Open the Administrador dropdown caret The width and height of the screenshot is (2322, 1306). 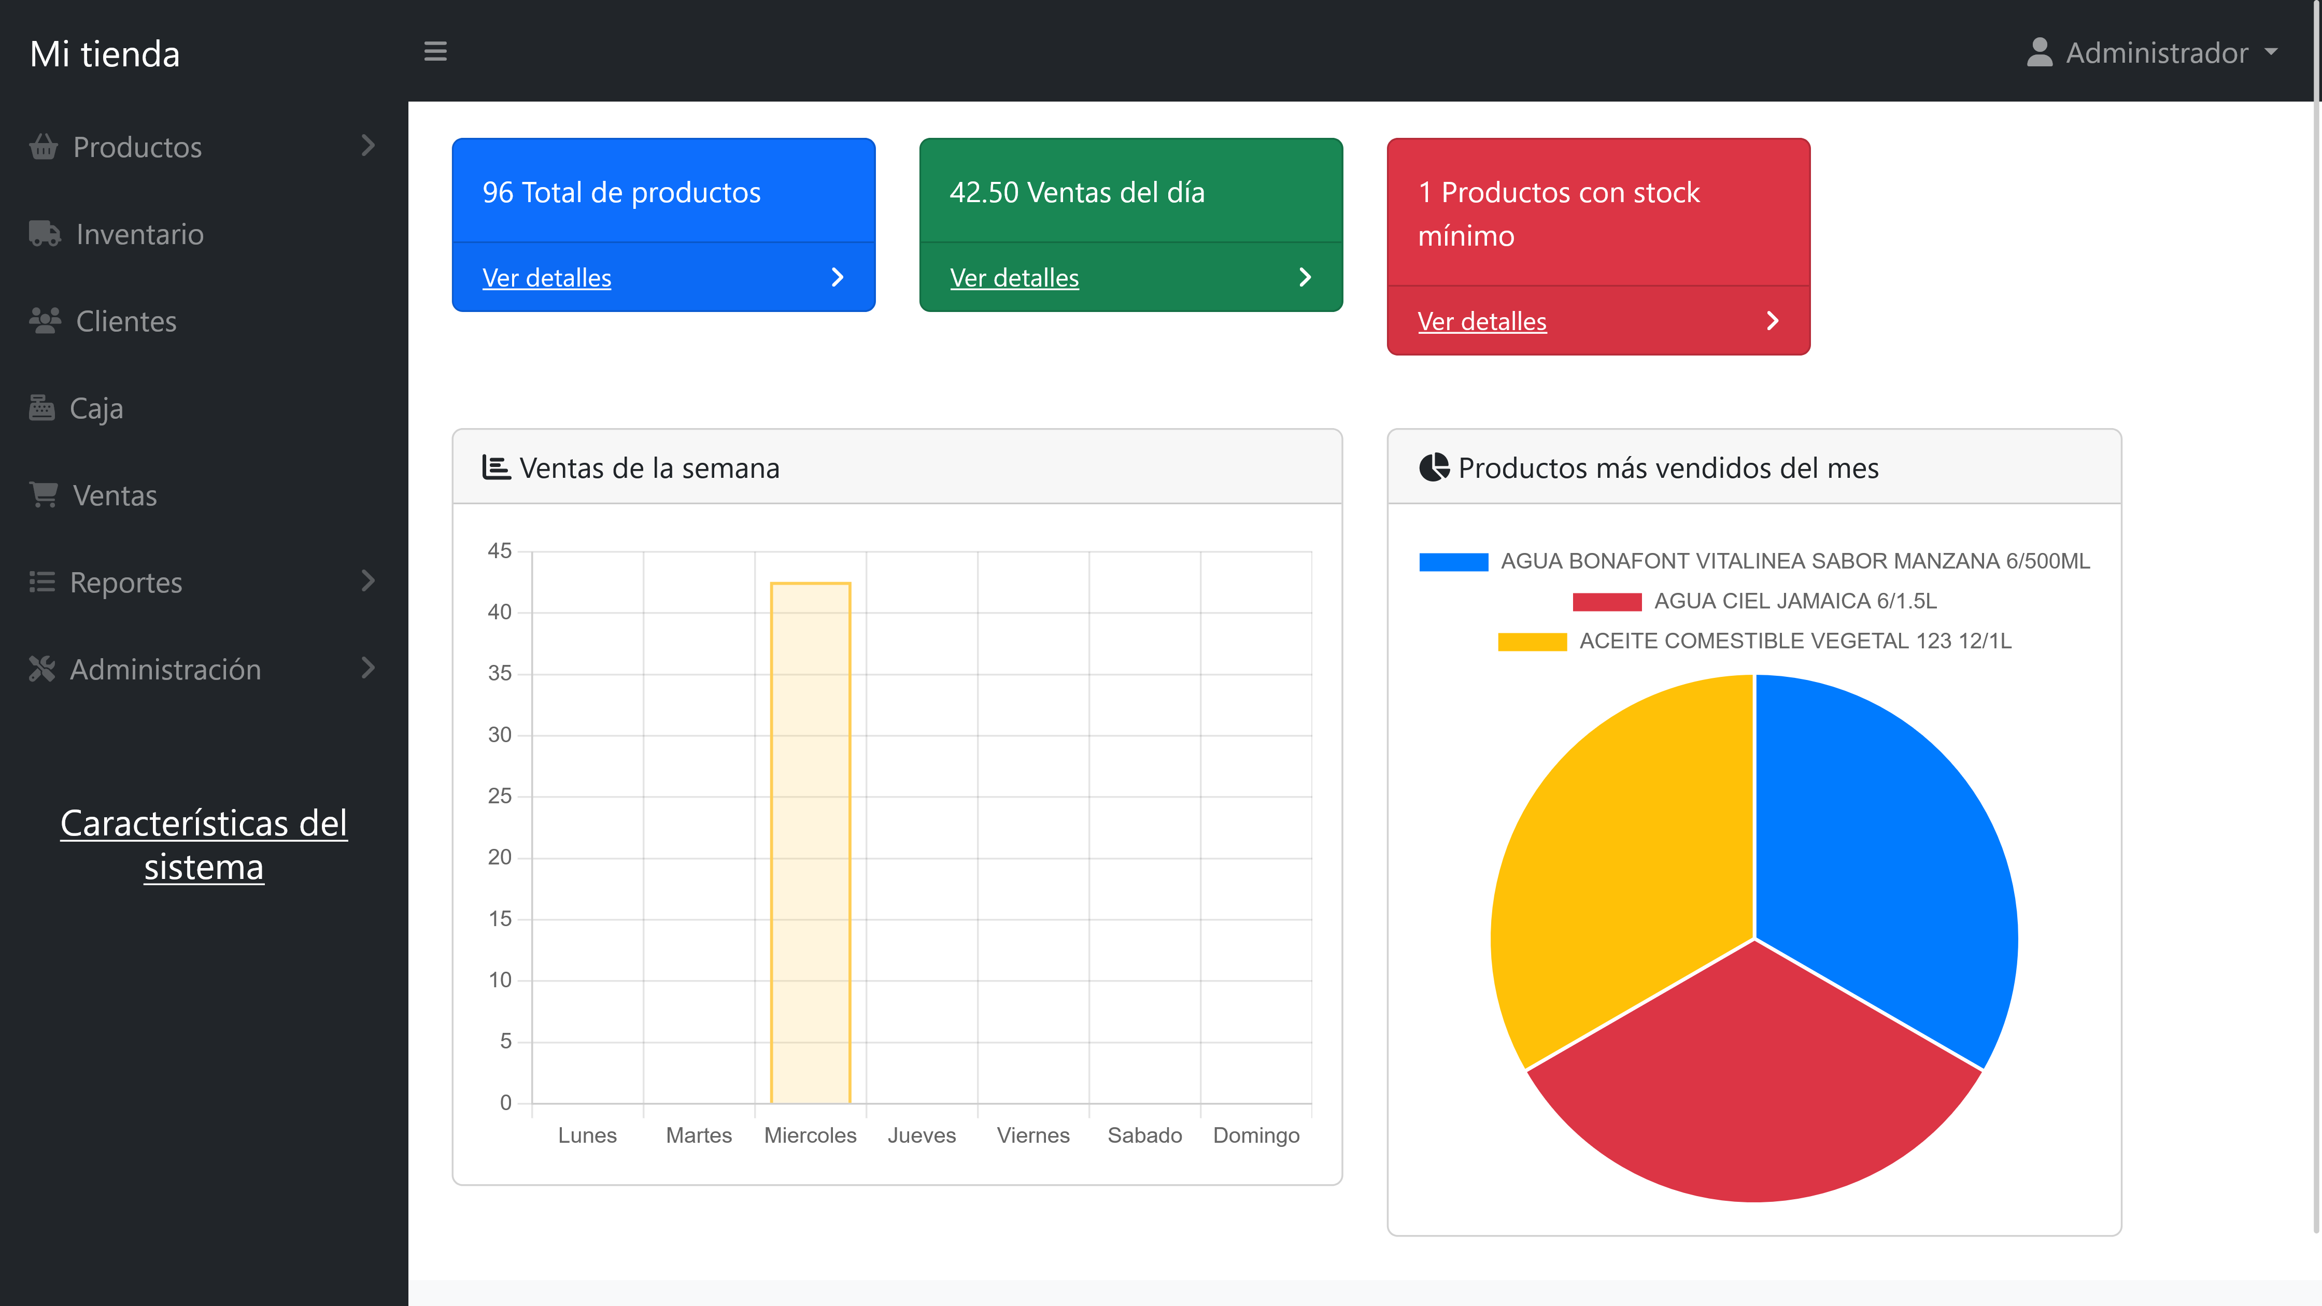pos(2271,52)
